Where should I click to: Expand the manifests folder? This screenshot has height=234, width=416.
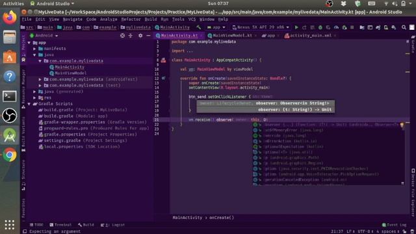(x=34, y=49)
